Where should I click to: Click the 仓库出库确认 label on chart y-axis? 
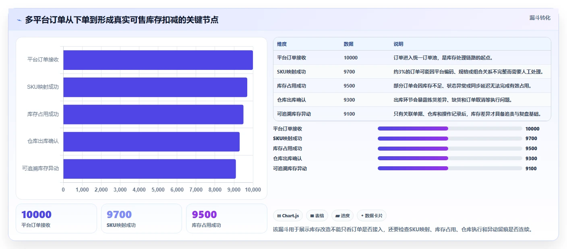point(43,141)
